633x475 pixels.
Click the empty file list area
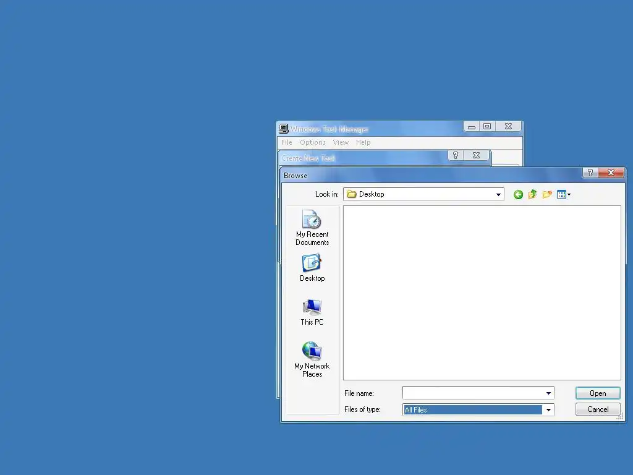coord(482,293)
